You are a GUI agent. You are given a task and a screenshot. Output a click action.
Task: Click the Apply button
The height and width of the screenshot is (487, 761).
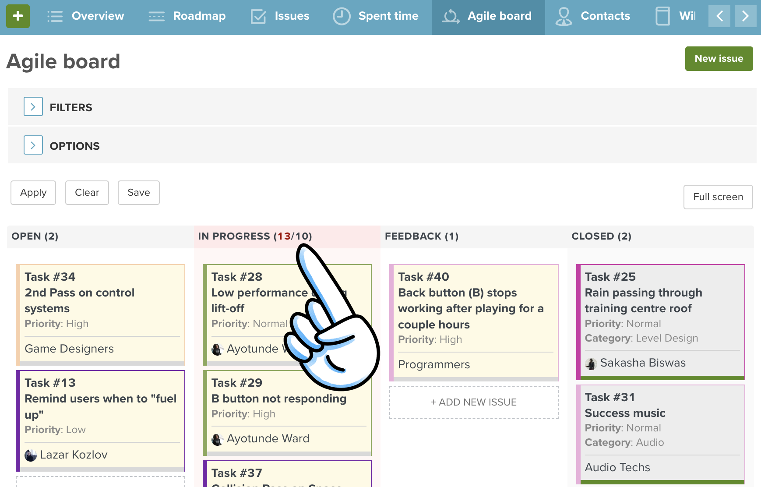click(x=33, y=193)
